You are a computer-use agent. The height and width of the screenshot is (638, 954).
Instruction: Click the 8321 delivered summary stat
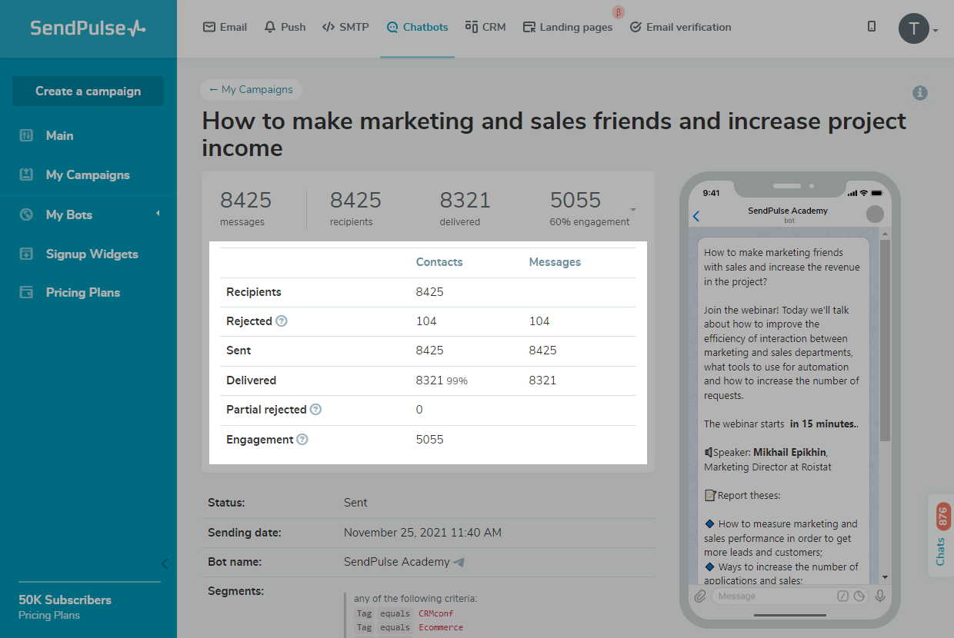[x=465, y=208]
